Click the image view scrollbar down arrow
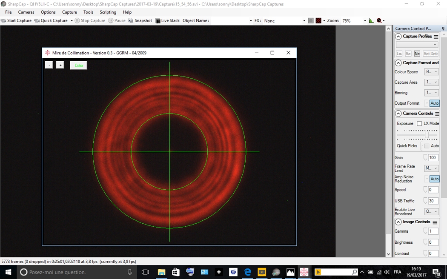This screenshot has width=447, height=279. coord(388,254)
